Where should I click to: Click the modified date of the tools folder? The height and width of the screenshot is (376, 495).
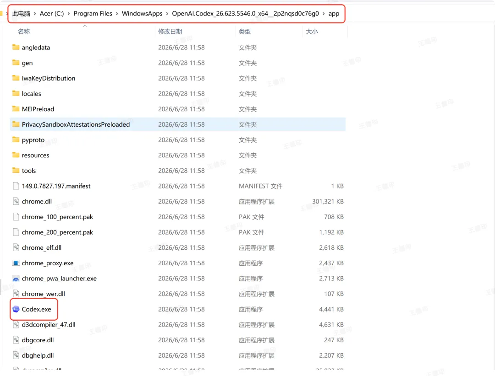(181, 171)
